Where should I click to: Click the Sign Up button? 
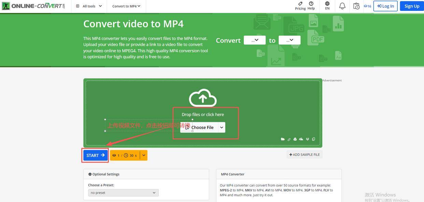(412, 6)
